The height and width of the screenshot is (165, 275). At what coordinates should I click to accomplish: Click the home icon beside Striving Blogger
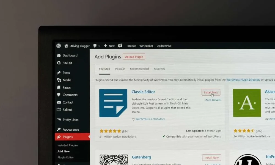66,46
